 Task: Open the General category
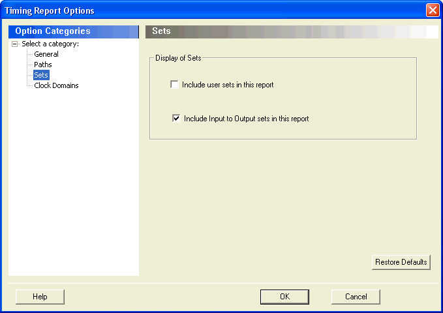(46, 54)
